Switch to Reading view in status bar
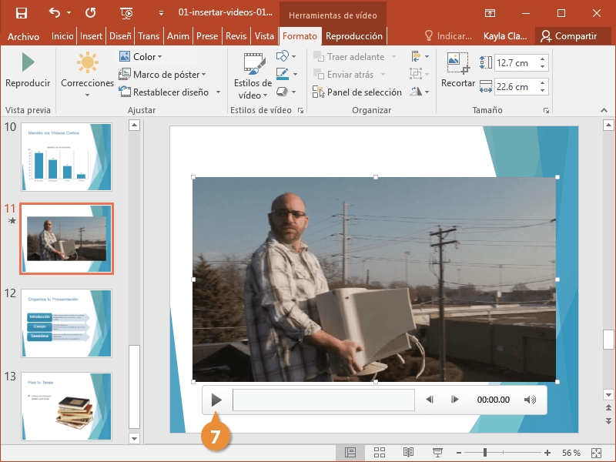 pos(408,453)
